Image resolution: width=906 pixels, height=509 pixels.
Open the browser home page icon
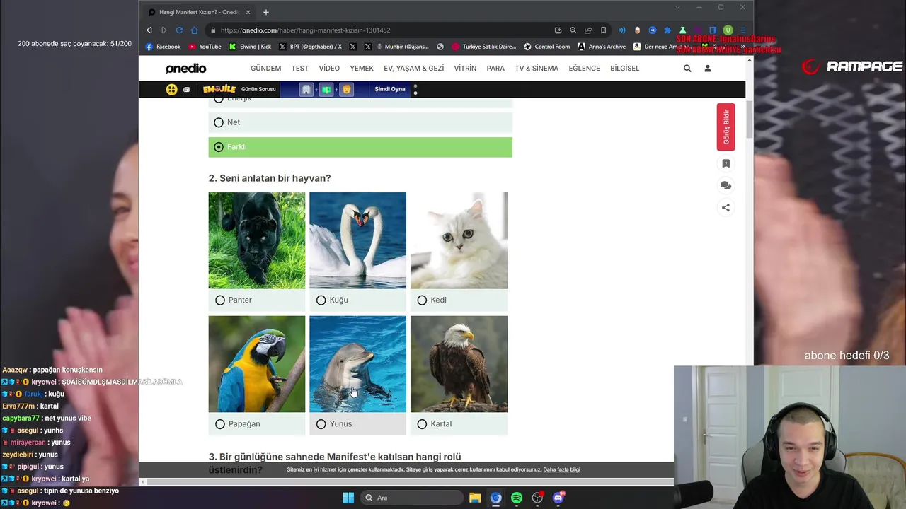[195, 30]
